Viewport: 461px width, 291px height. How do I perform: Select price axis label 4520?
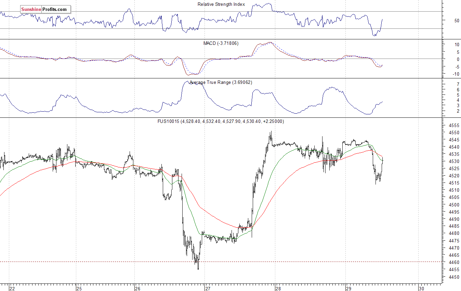coord(454,176)
